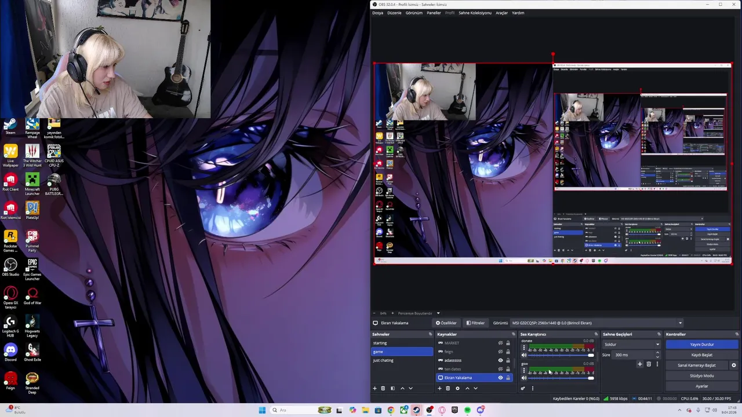Start virtual camera with Sanal Kamerayı Başlat

(x=697, y=365)
